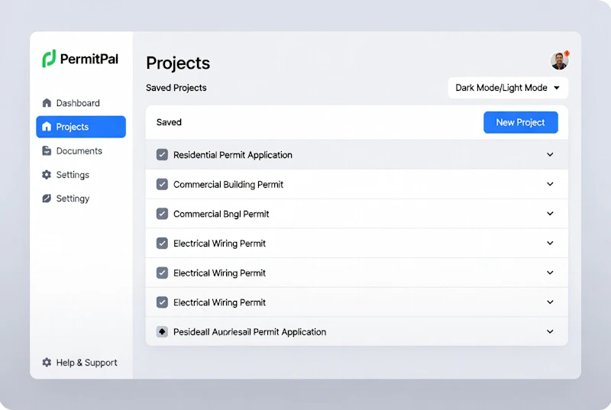Open the user profile avatar
The image size is (611, 410).
point(559,61)
